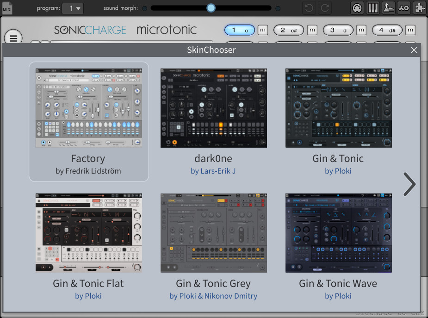This screenshot has width=428, height=318.
Task: Click the piano keyboard icon
Action: tap(373, 8)
